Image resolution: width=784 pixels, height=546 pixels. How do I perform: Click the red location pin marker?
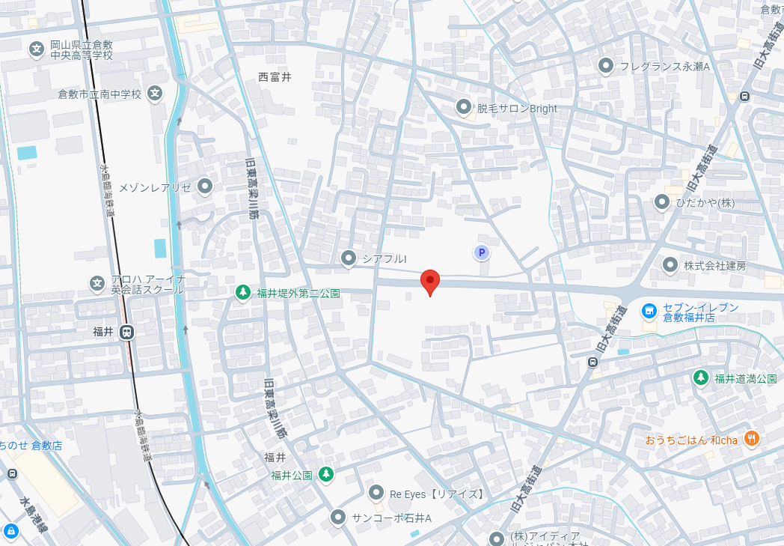tap(430, 283)
